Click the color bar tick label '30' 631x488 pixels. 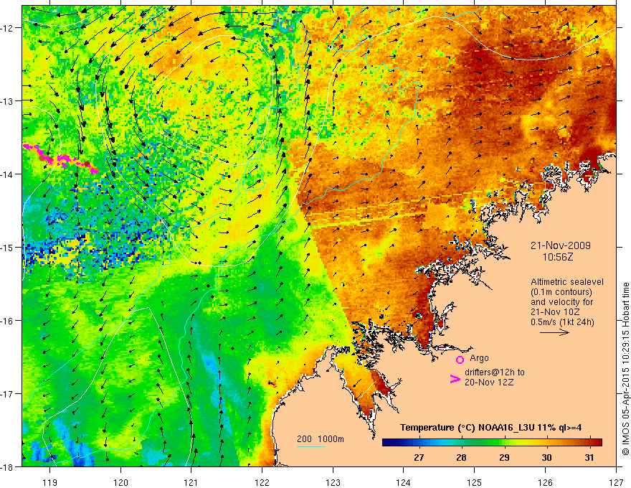(x=546, y=457)
